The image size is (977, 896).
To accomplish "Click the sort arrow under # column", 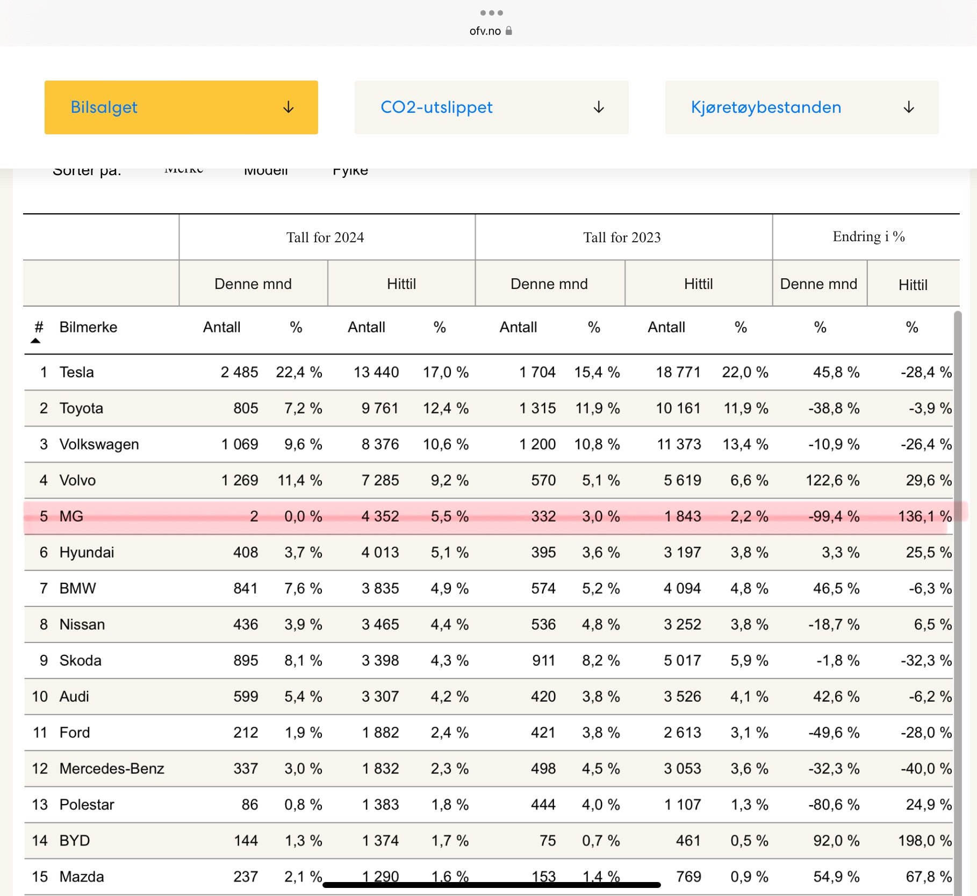I will click(35, 341).
